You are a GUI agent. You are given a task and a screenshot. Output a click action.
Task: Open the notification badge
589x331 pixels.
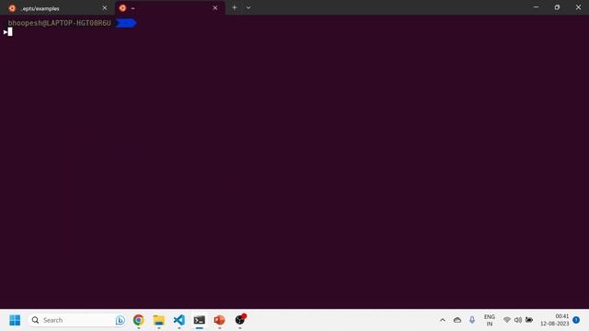point(576,320)
